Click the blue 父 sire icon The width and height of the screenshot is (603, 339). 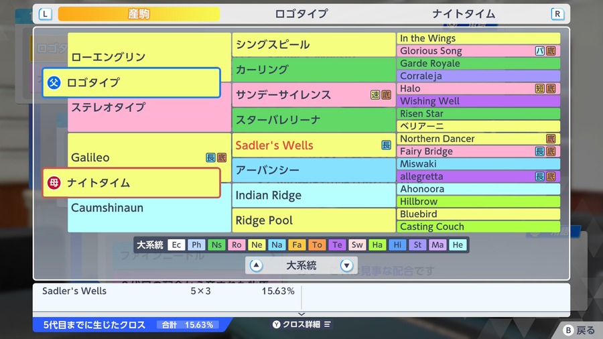point(54,82)
